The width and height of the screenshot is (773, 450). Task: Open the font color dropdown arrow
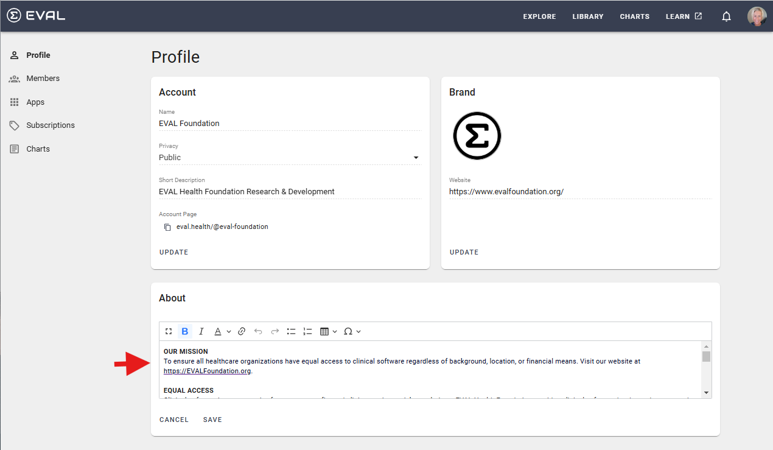click(x=229, y=331)
